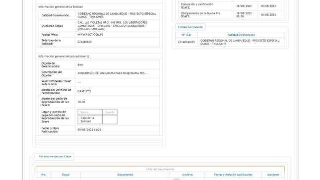Viewport: 320px width, 180px height.
Task: Click 'N° Ruc' column header
Action: tap(187, 35)
